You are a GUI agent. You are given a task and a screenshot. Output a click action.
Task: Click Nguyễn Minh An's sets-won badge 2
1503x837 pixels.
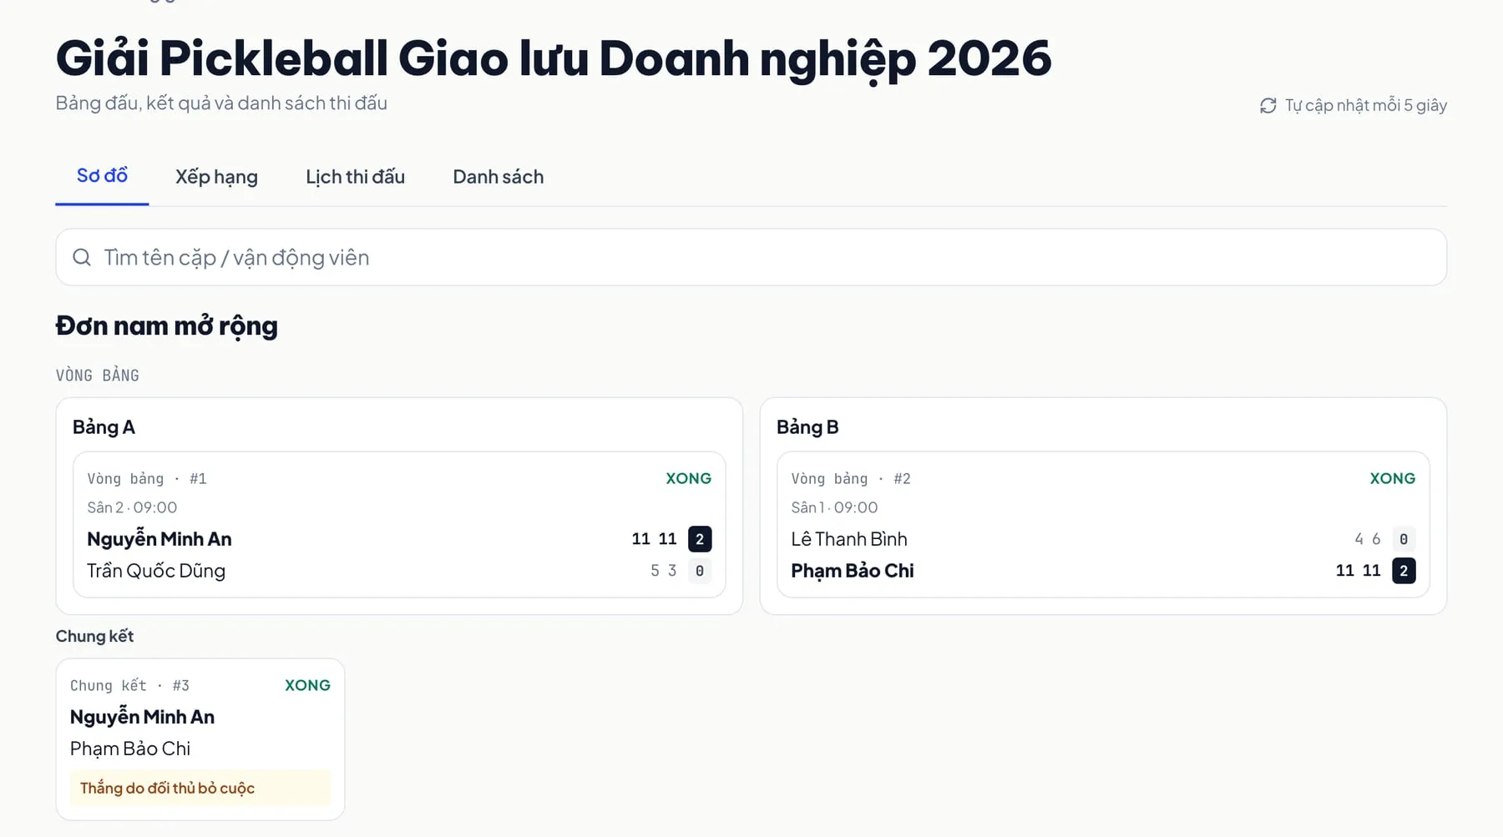click(700, 539)
